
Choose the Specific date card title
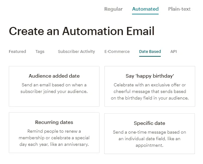coord(150,123)
